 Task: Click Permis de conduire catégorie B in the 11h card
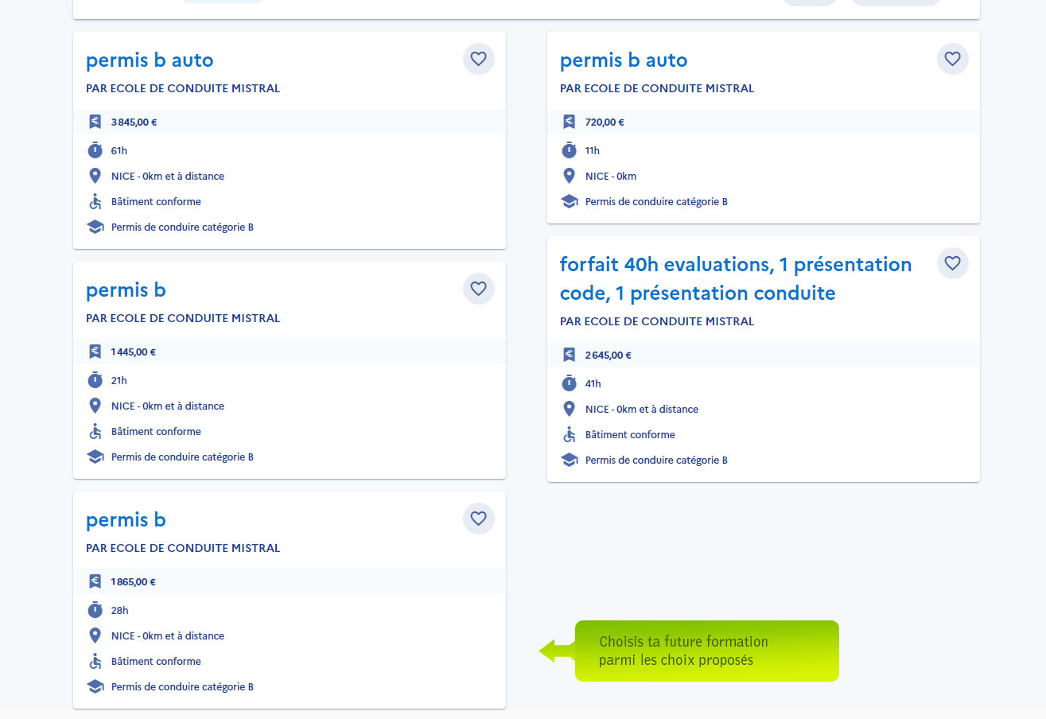[656, 202]
